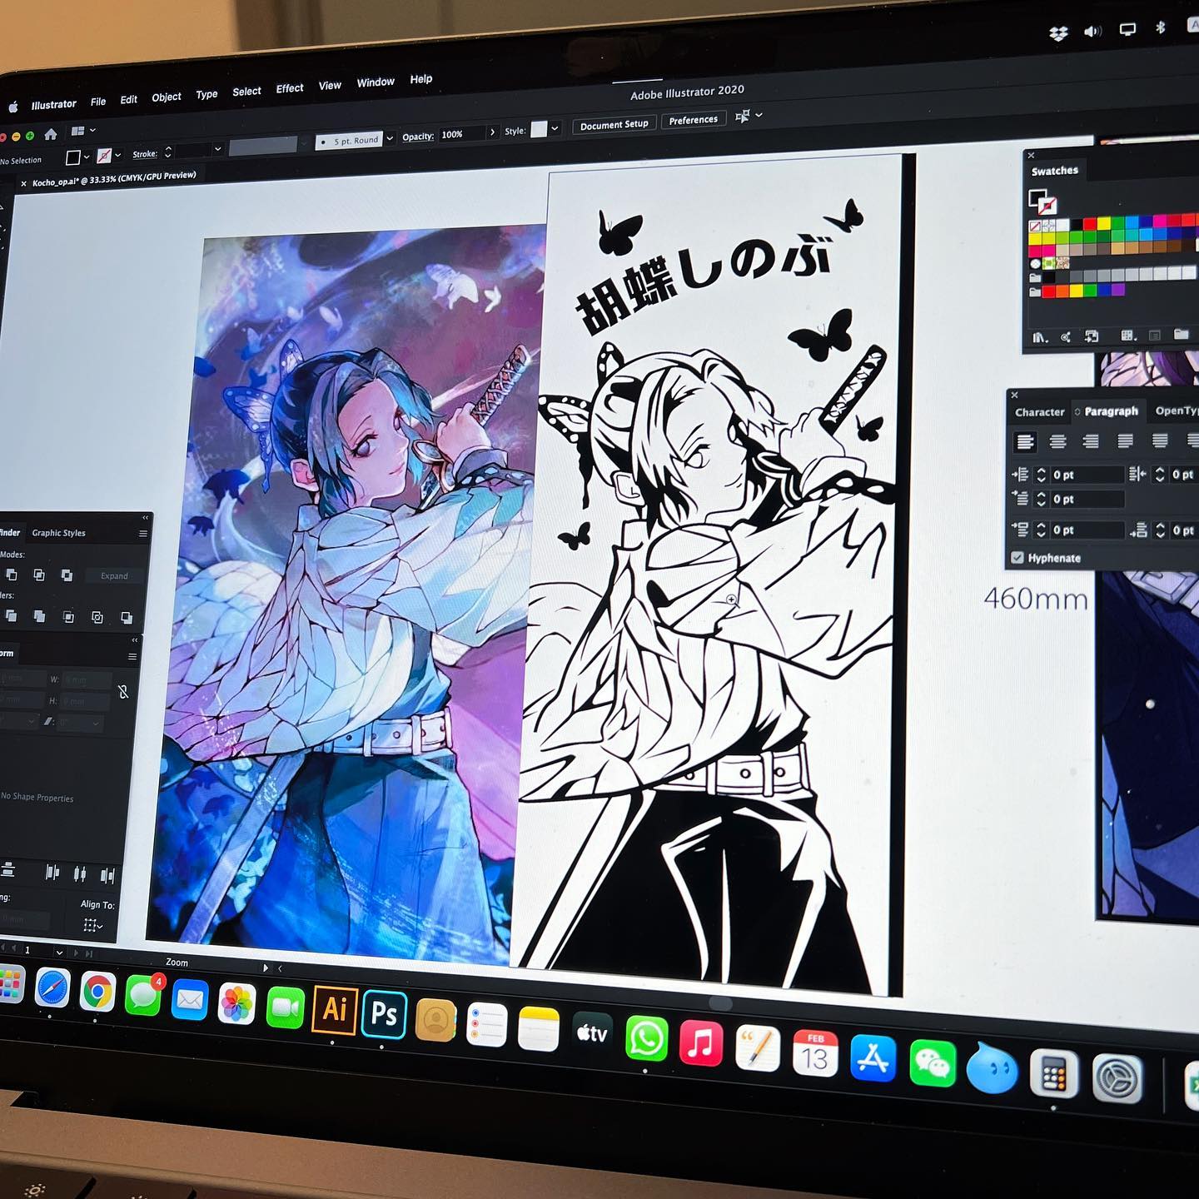Viewport: 1199px width, 1199px height.
Task: Click horizontal distribute right icon in Align panel
Action: tap(107, 874)
